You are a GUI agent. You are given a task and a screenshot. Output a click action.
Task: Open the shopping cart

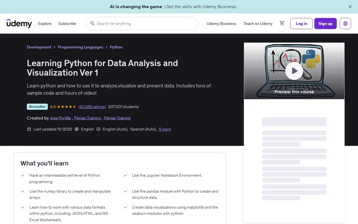(x=282, y=23)
